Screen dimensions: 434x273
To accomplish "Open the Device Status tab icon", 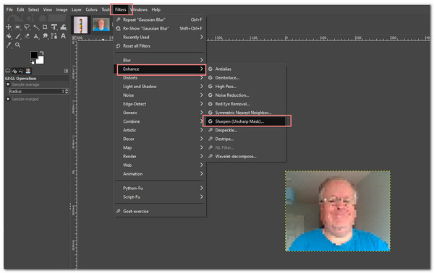I will tap(14, 71).
